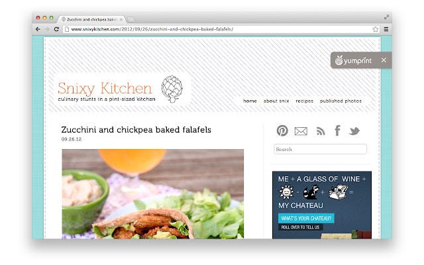Click into the Search field

pos(320,149)
